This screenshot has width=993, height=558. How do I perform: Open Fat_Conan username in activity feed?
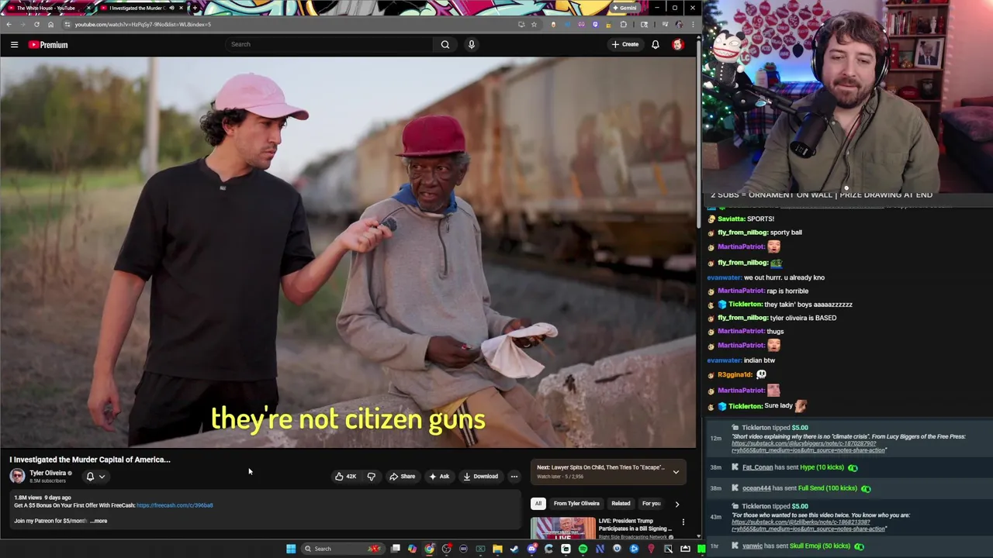[x=757, y=467]
